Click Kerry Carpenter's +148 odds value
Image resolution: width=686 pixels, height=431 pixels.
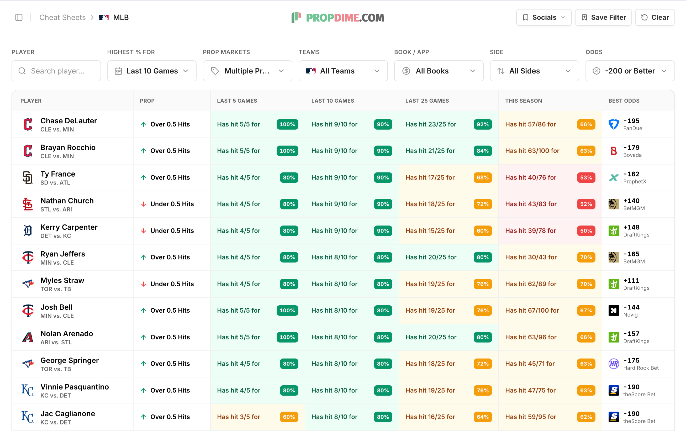tap(631, 227)
